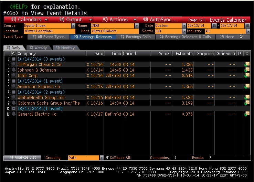Screen dimensions: 254x182
Task: Open the Sector ICB dropdown arrow
Action: pyautogui.click(x=184, y=31)
